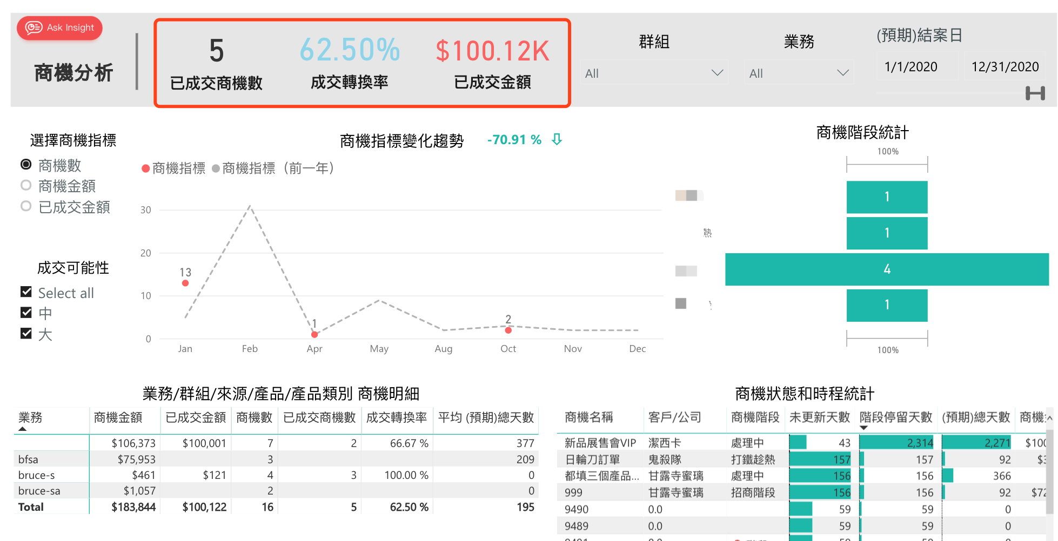1058x541 pixels.
Task: Expand the 業務 dropdown filter
Action: 798,73
